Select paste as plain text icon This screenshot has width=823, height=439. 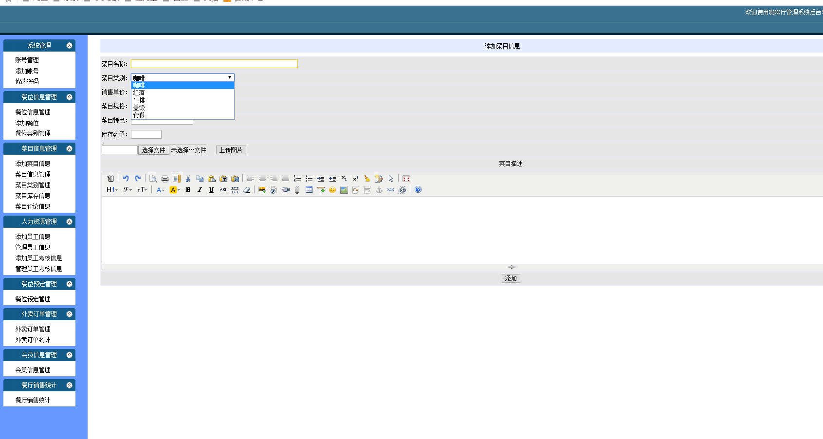pos(223,179)
